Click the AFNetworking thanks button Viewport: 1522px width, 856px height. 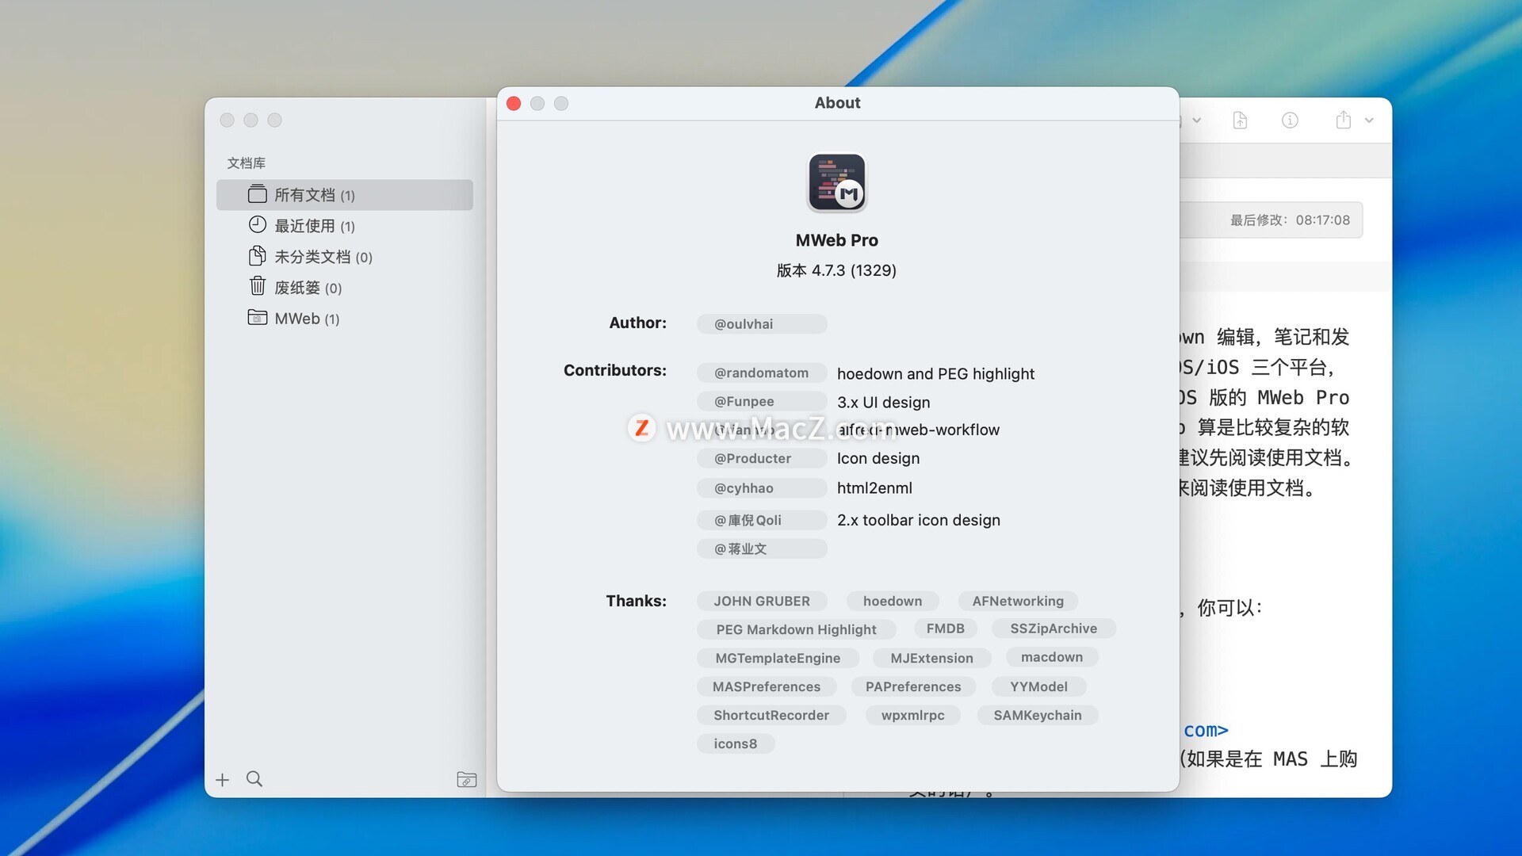pyautogui.click(x=1018, y=601)
